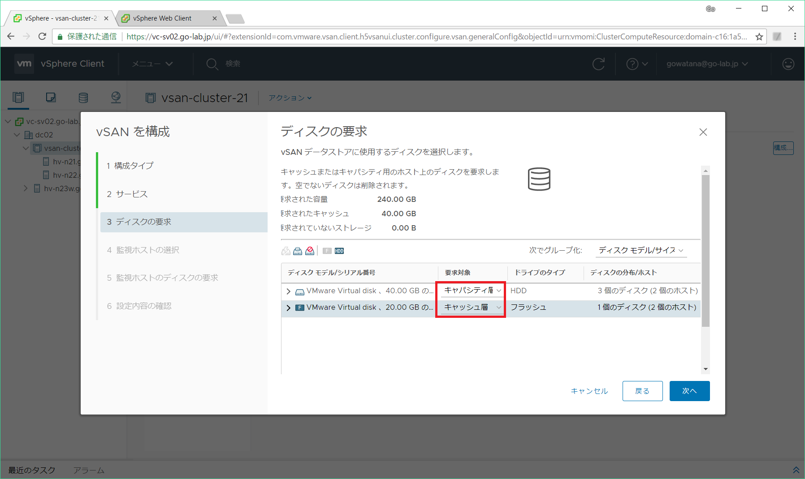805x479 pixels.
Task: Click the mark as flash (F) icon
Action: (327, 251)
